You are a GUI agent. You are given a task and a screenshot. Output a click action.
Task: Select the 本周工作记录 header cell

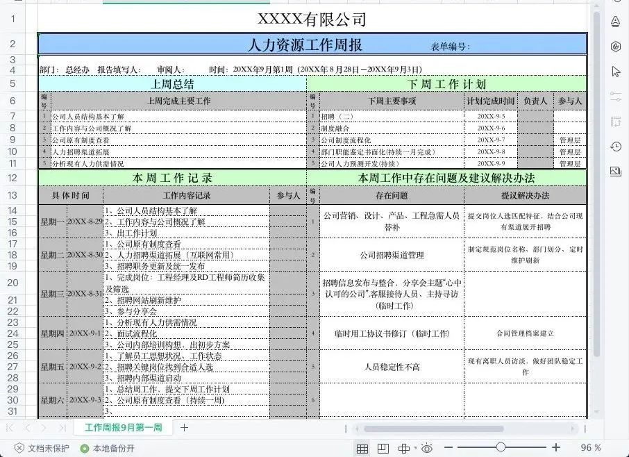coord(172,178)
